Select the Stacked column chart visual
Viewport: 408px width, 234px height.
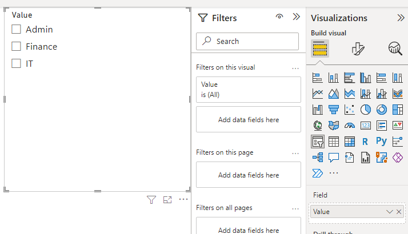(x=334, y=78)
